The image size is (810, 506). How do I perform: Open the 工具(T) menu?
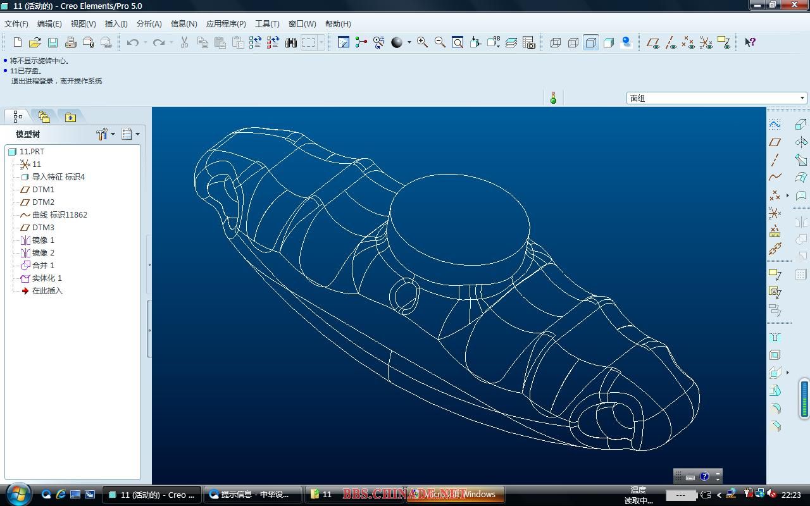point(267,23)
